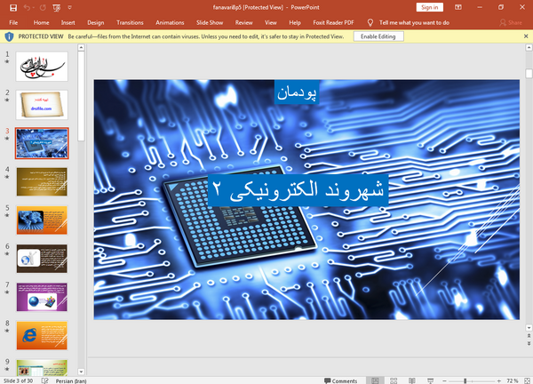
Task: Select slide 7 purple thumbnail
Action: [x=42, y=297]
